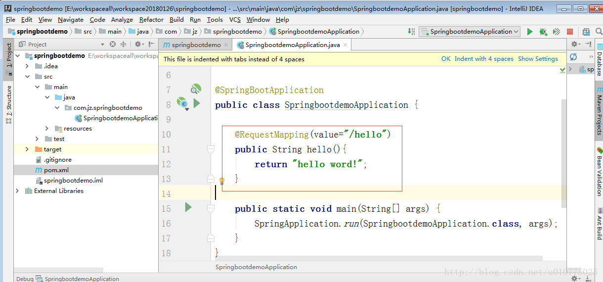Open the Build menu
This screenshot has width=603, height=282.
click(176, 19)
